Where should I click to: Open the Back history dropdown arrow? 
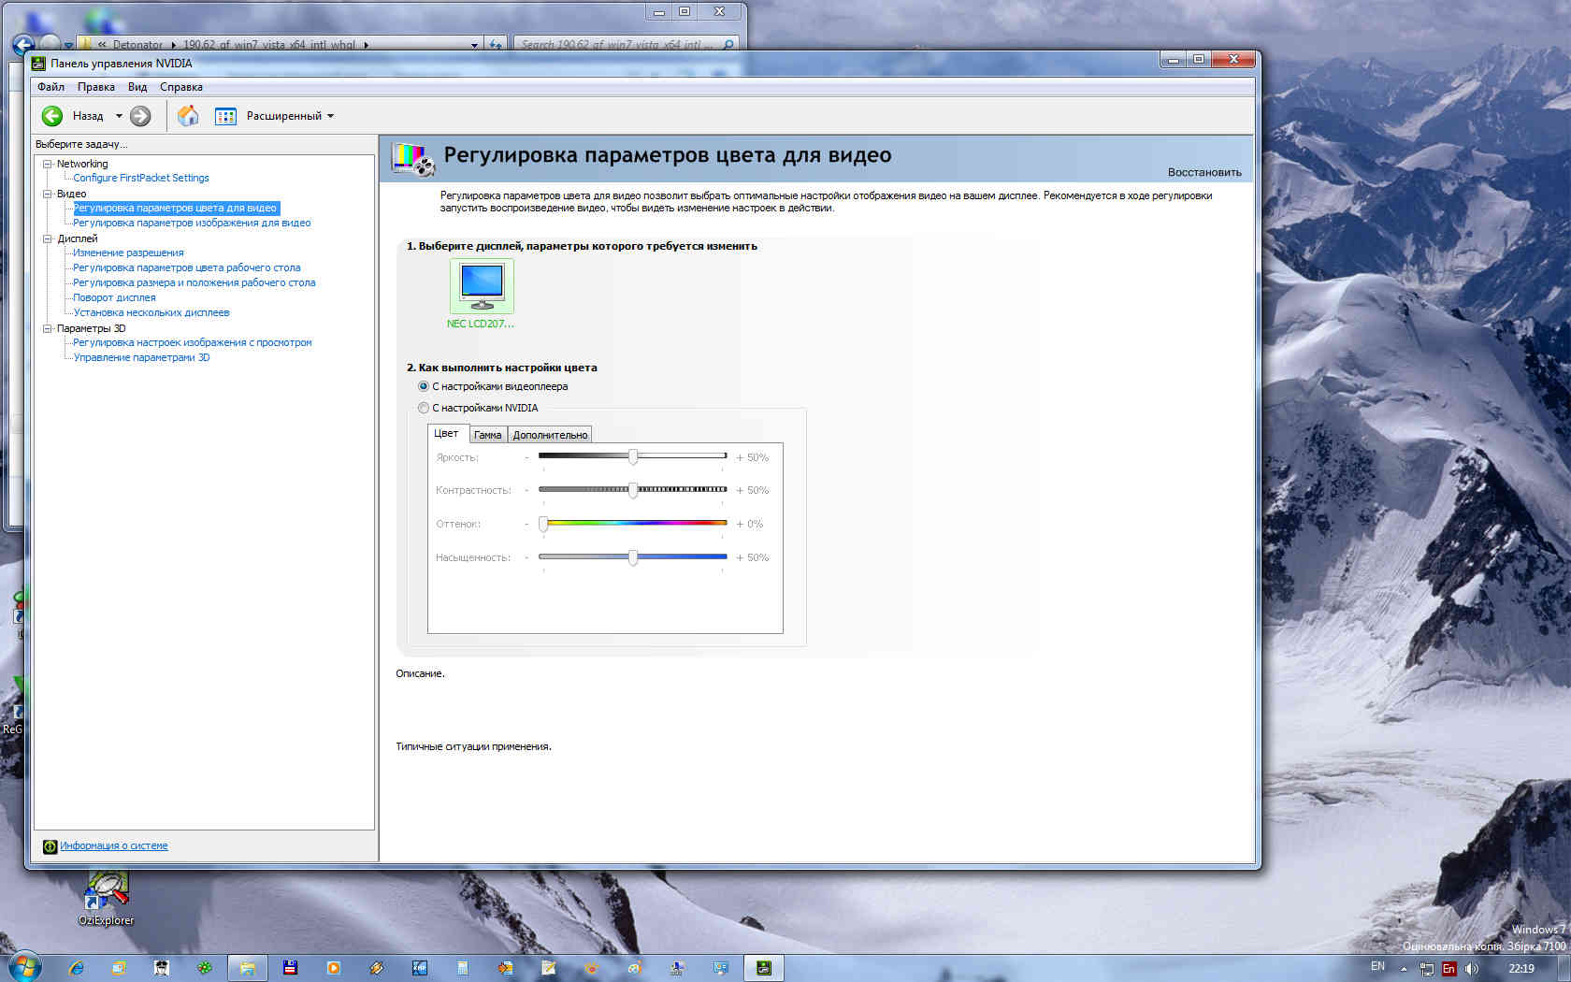(119, 116)
